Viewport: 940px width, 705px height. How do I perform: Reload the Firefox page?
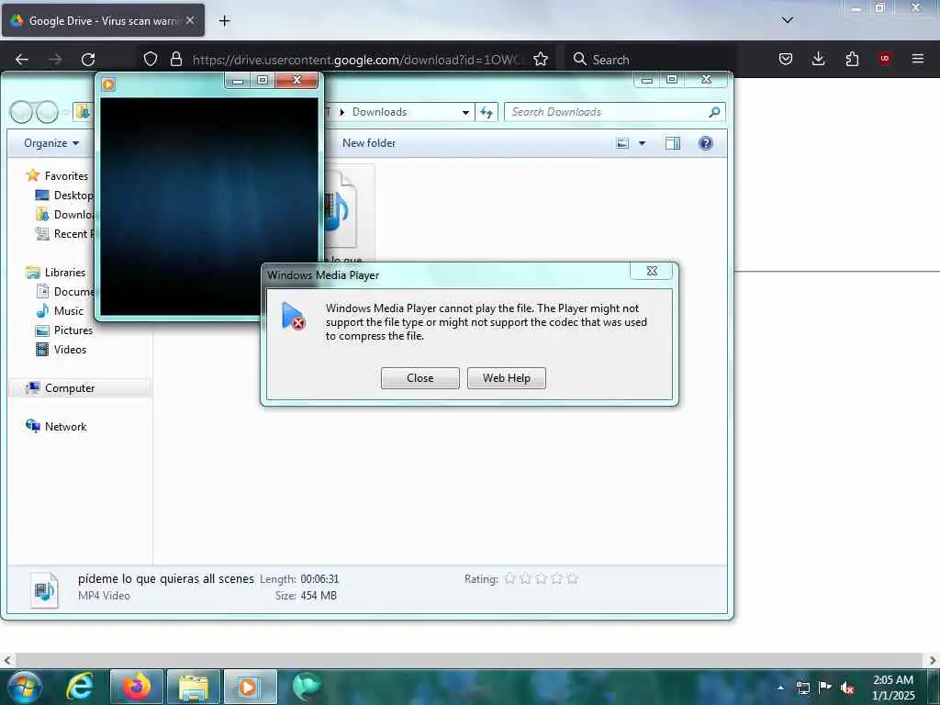88,59
